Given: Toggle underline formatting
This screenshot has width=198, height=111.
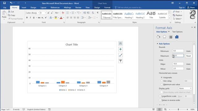Looking at the screenshot, I should pos(34,18).
